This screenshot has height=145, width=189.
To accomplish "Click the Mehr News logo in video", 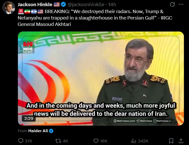I will (x=28, y=47).
